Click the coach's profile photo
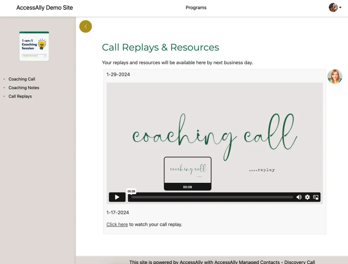Screen dimensions: 348x264 point(335,76)
